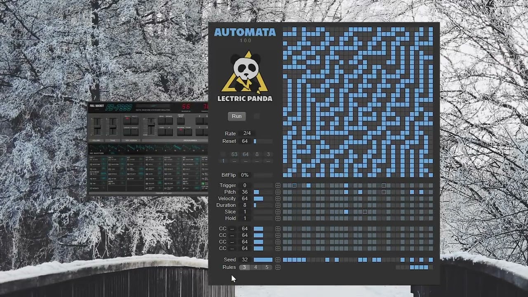Viewport: 528px width, 297px height.
Task: Click the Hold value field showing 1
Action: pos(245,219)
